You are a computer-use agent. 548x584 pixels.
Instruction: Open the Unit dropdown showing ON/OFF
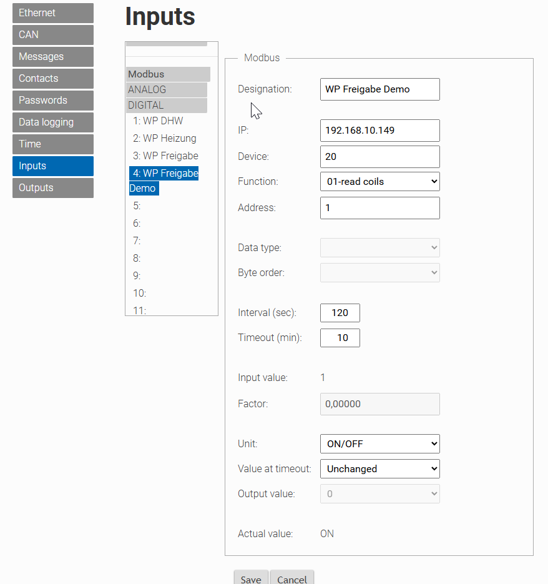point(379,443)
